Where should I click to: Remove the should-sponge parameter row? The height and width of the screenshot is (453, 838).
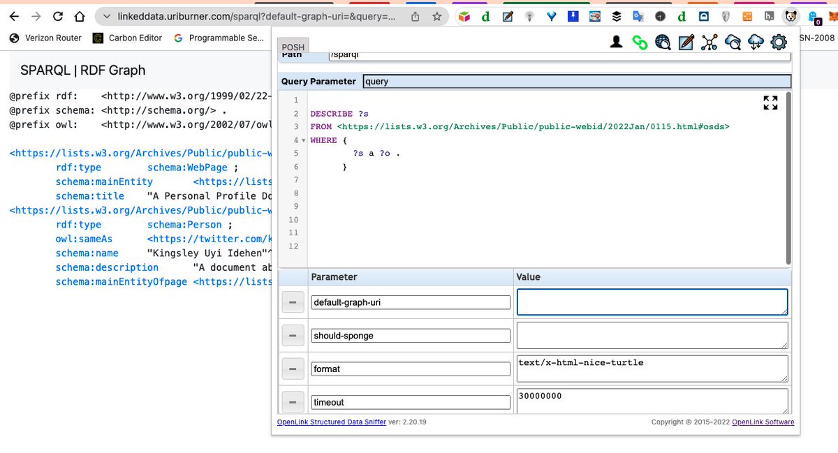tap(293, 336)
